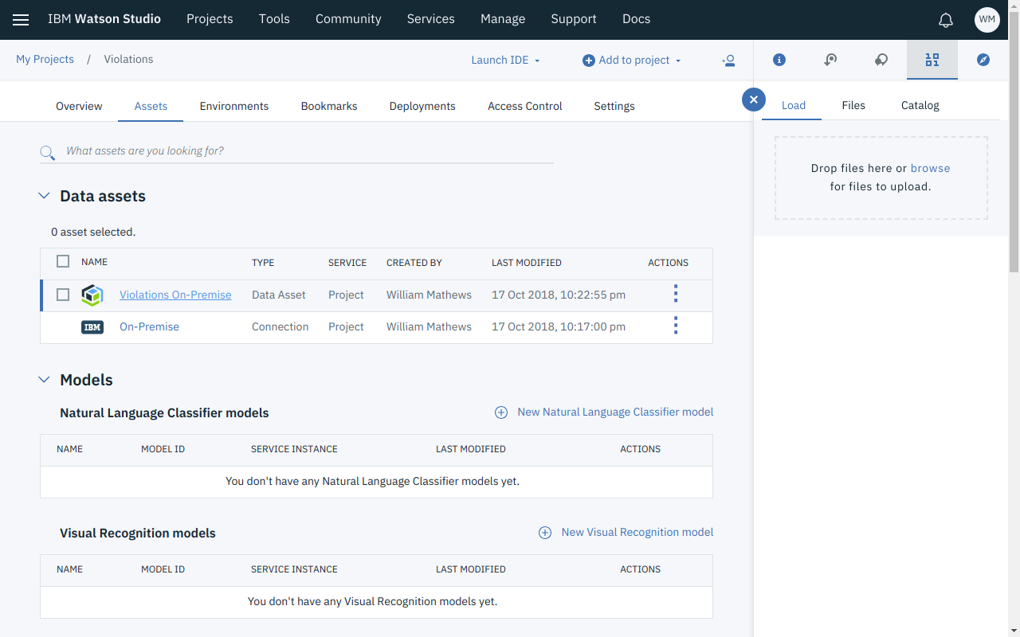This screenshot has height=637, width=1020.
Task: Click New Natural Language Classifier model link
Action: pos(615,412)
